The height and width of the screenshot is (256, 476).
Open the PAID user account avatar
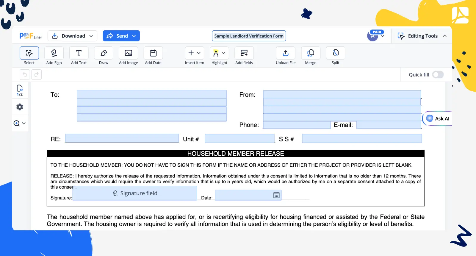point(372,36)
